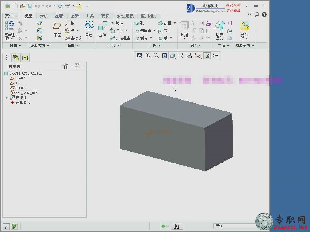
Task: Click the Zoom Out icon in view toolbar
Action: click(156, 56)
